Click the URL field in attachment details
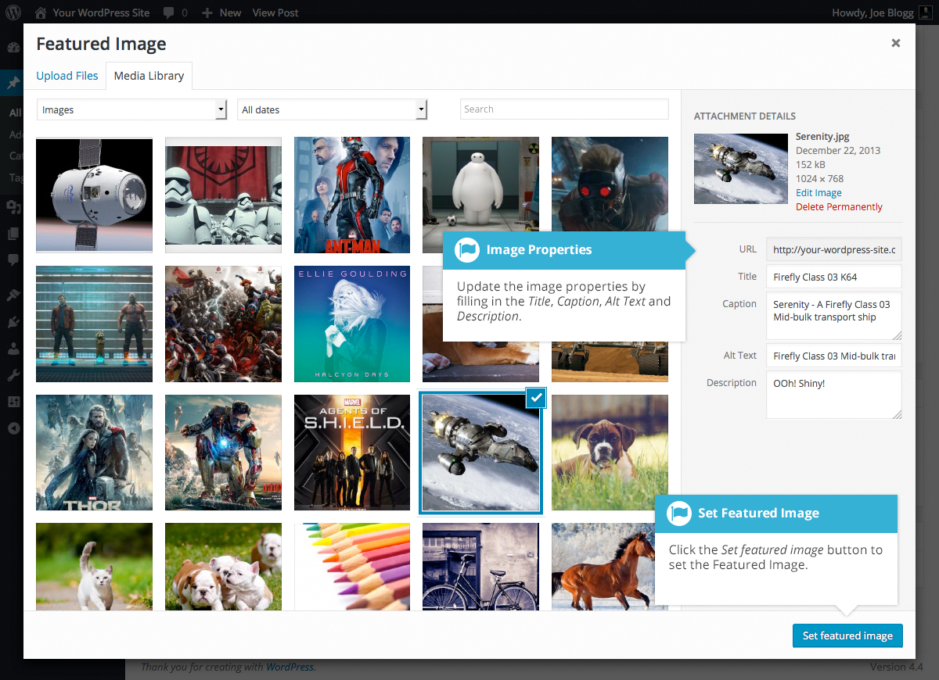The image size is (939, 680). tap(834, 249)
